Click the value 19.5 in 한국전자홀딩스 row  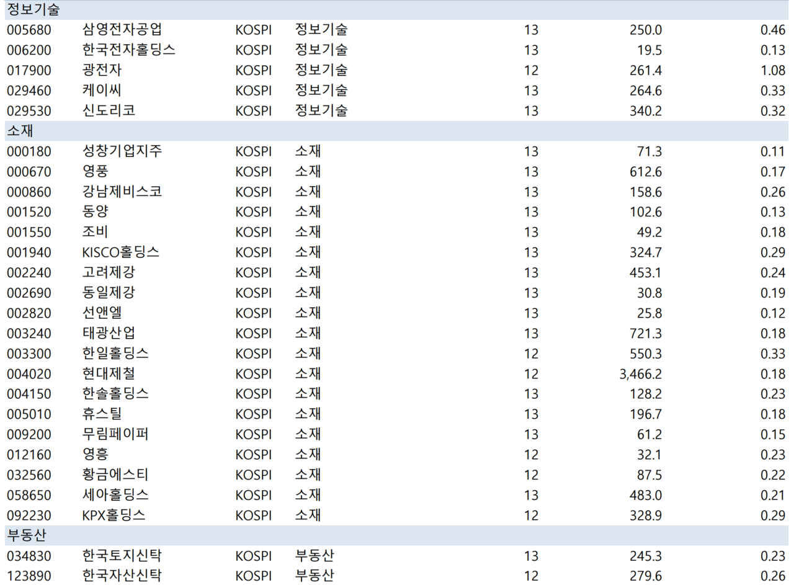coord(649,50)
